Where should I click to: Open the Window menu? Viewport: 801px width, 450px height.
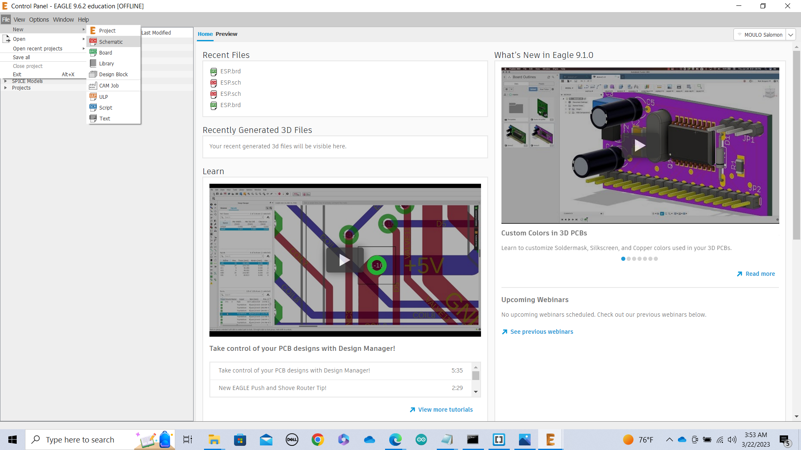(63, 20)
